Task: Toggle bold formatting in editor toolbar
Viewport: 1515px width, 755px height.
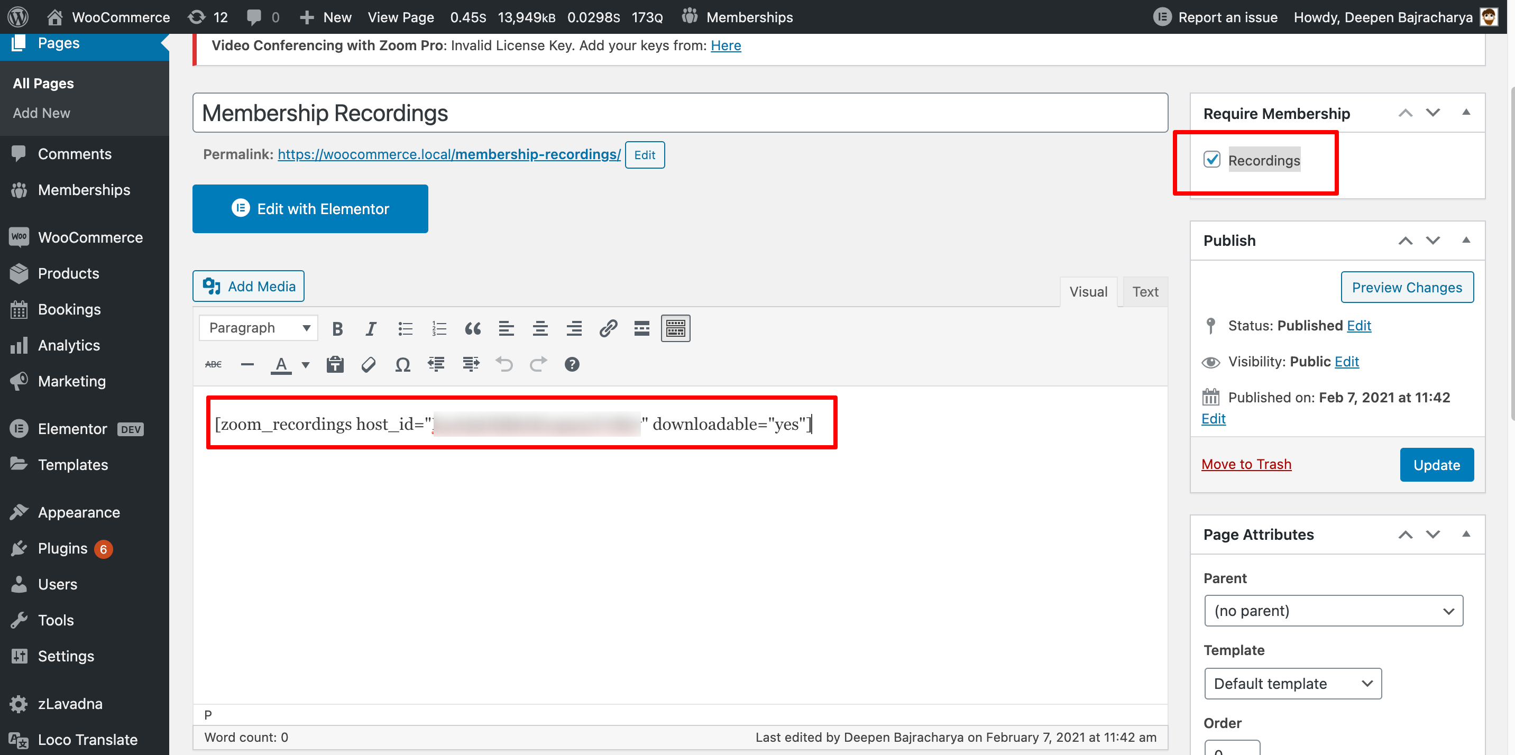Action: tap(337, 328)
